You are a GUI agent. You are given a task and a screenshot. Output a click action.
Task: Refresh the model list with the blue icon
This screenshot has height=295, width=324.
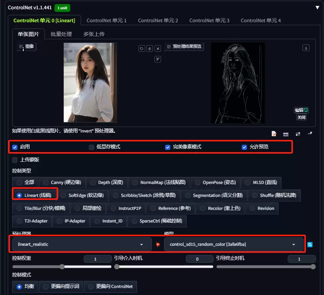tap(310, 245)
